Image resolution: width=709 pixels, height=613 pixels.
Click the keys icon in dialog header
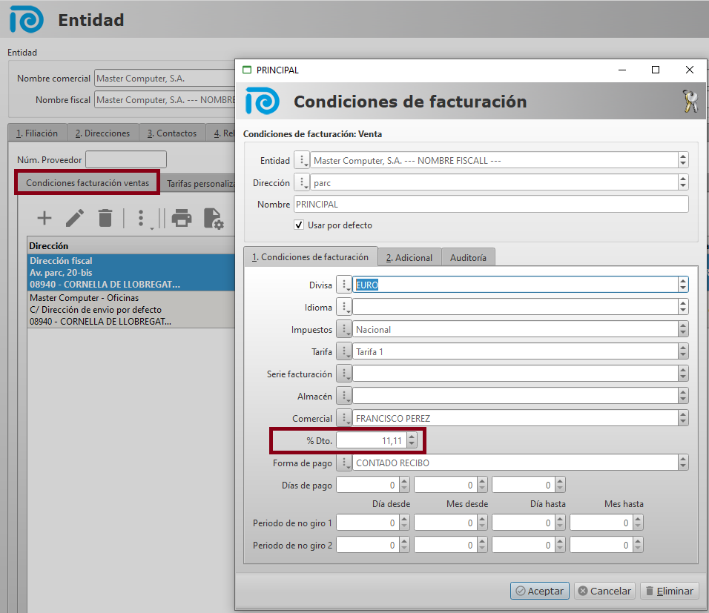pyautogui.click(x=690, y=102)
